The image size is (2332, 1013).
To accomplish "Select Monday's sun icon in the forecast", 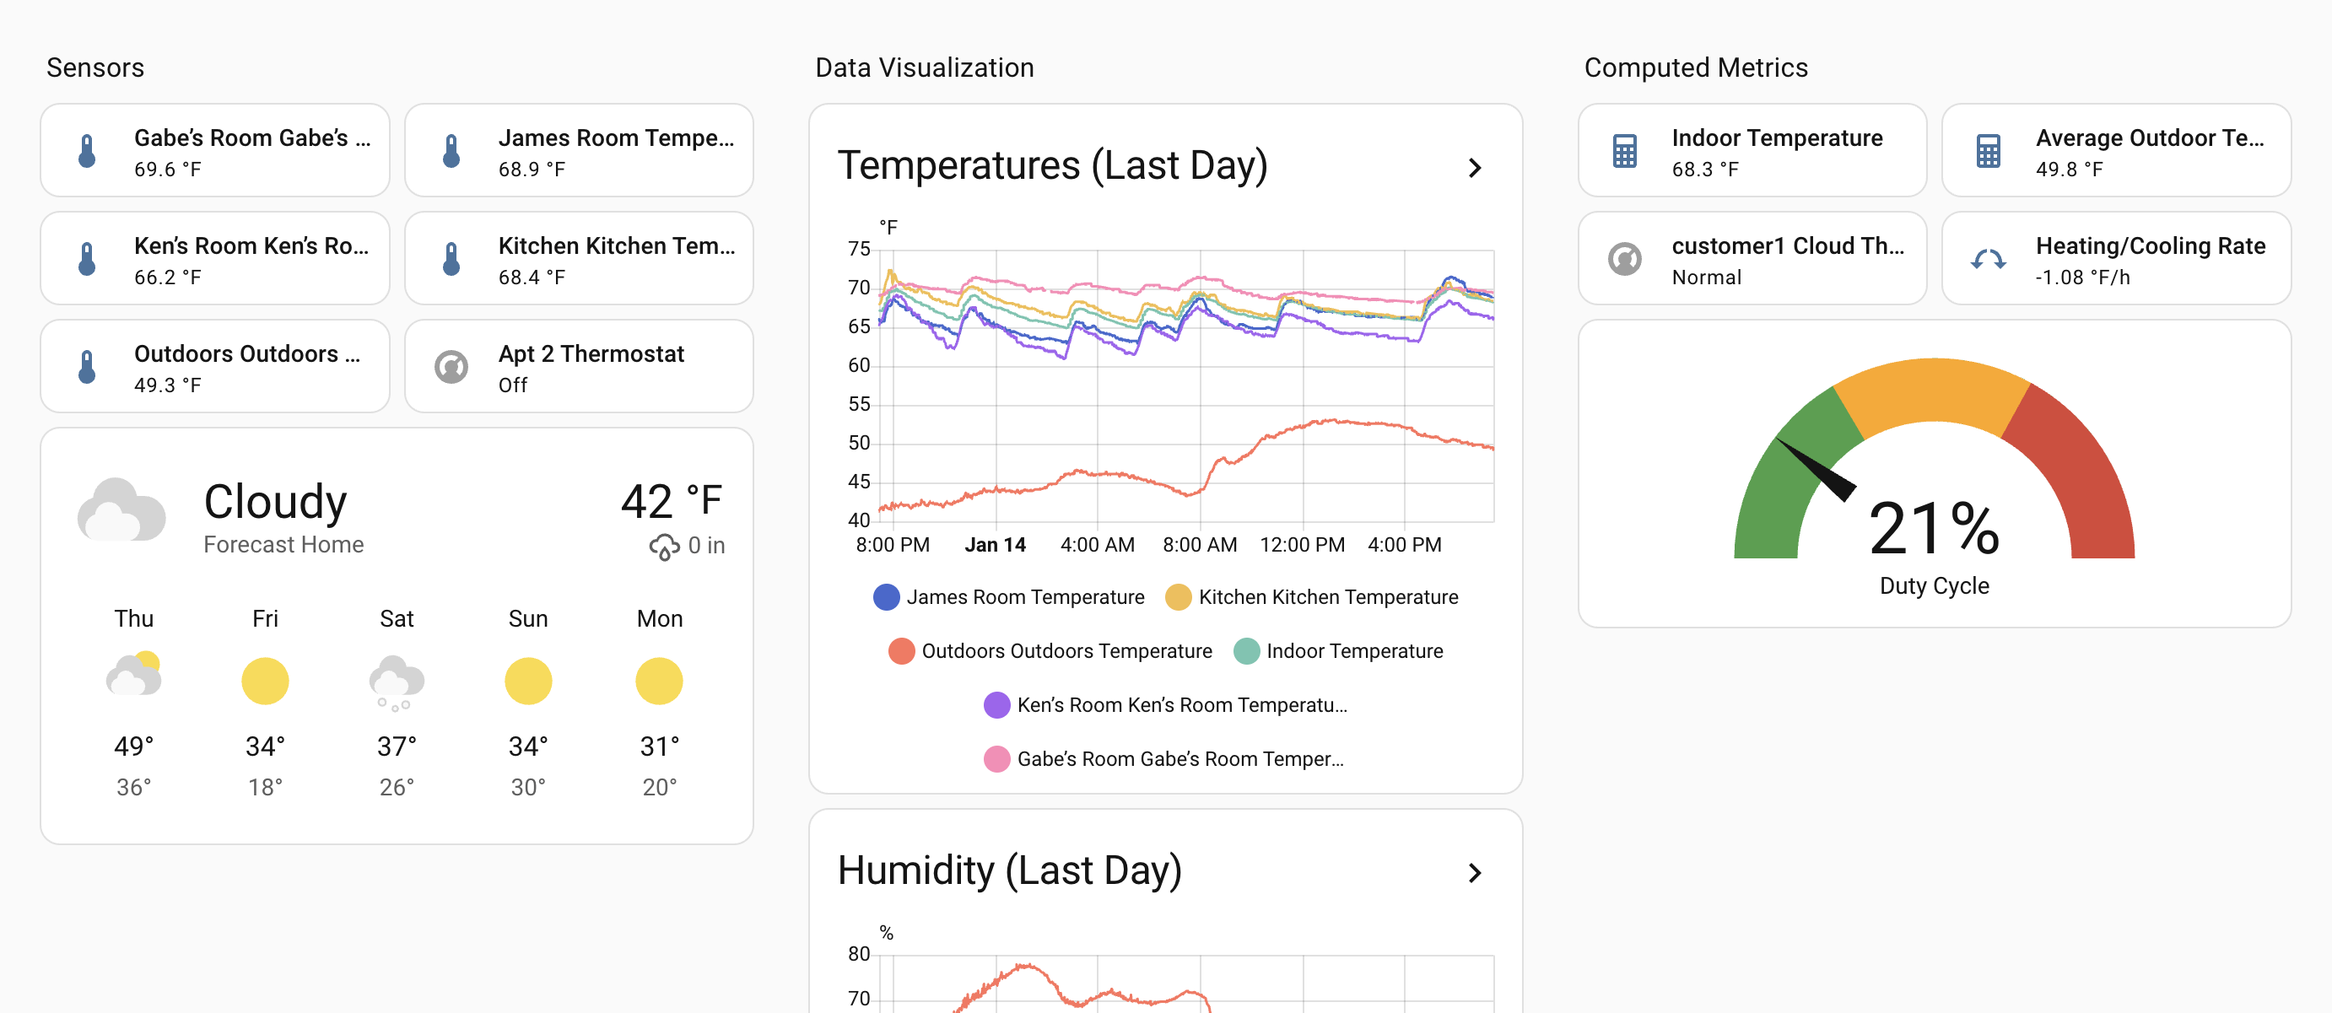I will [659, 681].
